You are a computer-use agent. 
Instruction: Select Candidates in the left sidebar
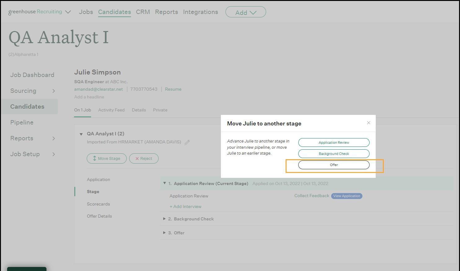click(x=29, y=106)
